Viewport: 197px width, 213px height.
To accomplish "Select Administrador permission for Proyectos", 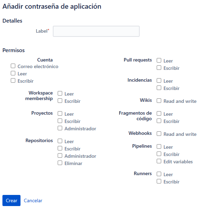I will pos(60,128).
